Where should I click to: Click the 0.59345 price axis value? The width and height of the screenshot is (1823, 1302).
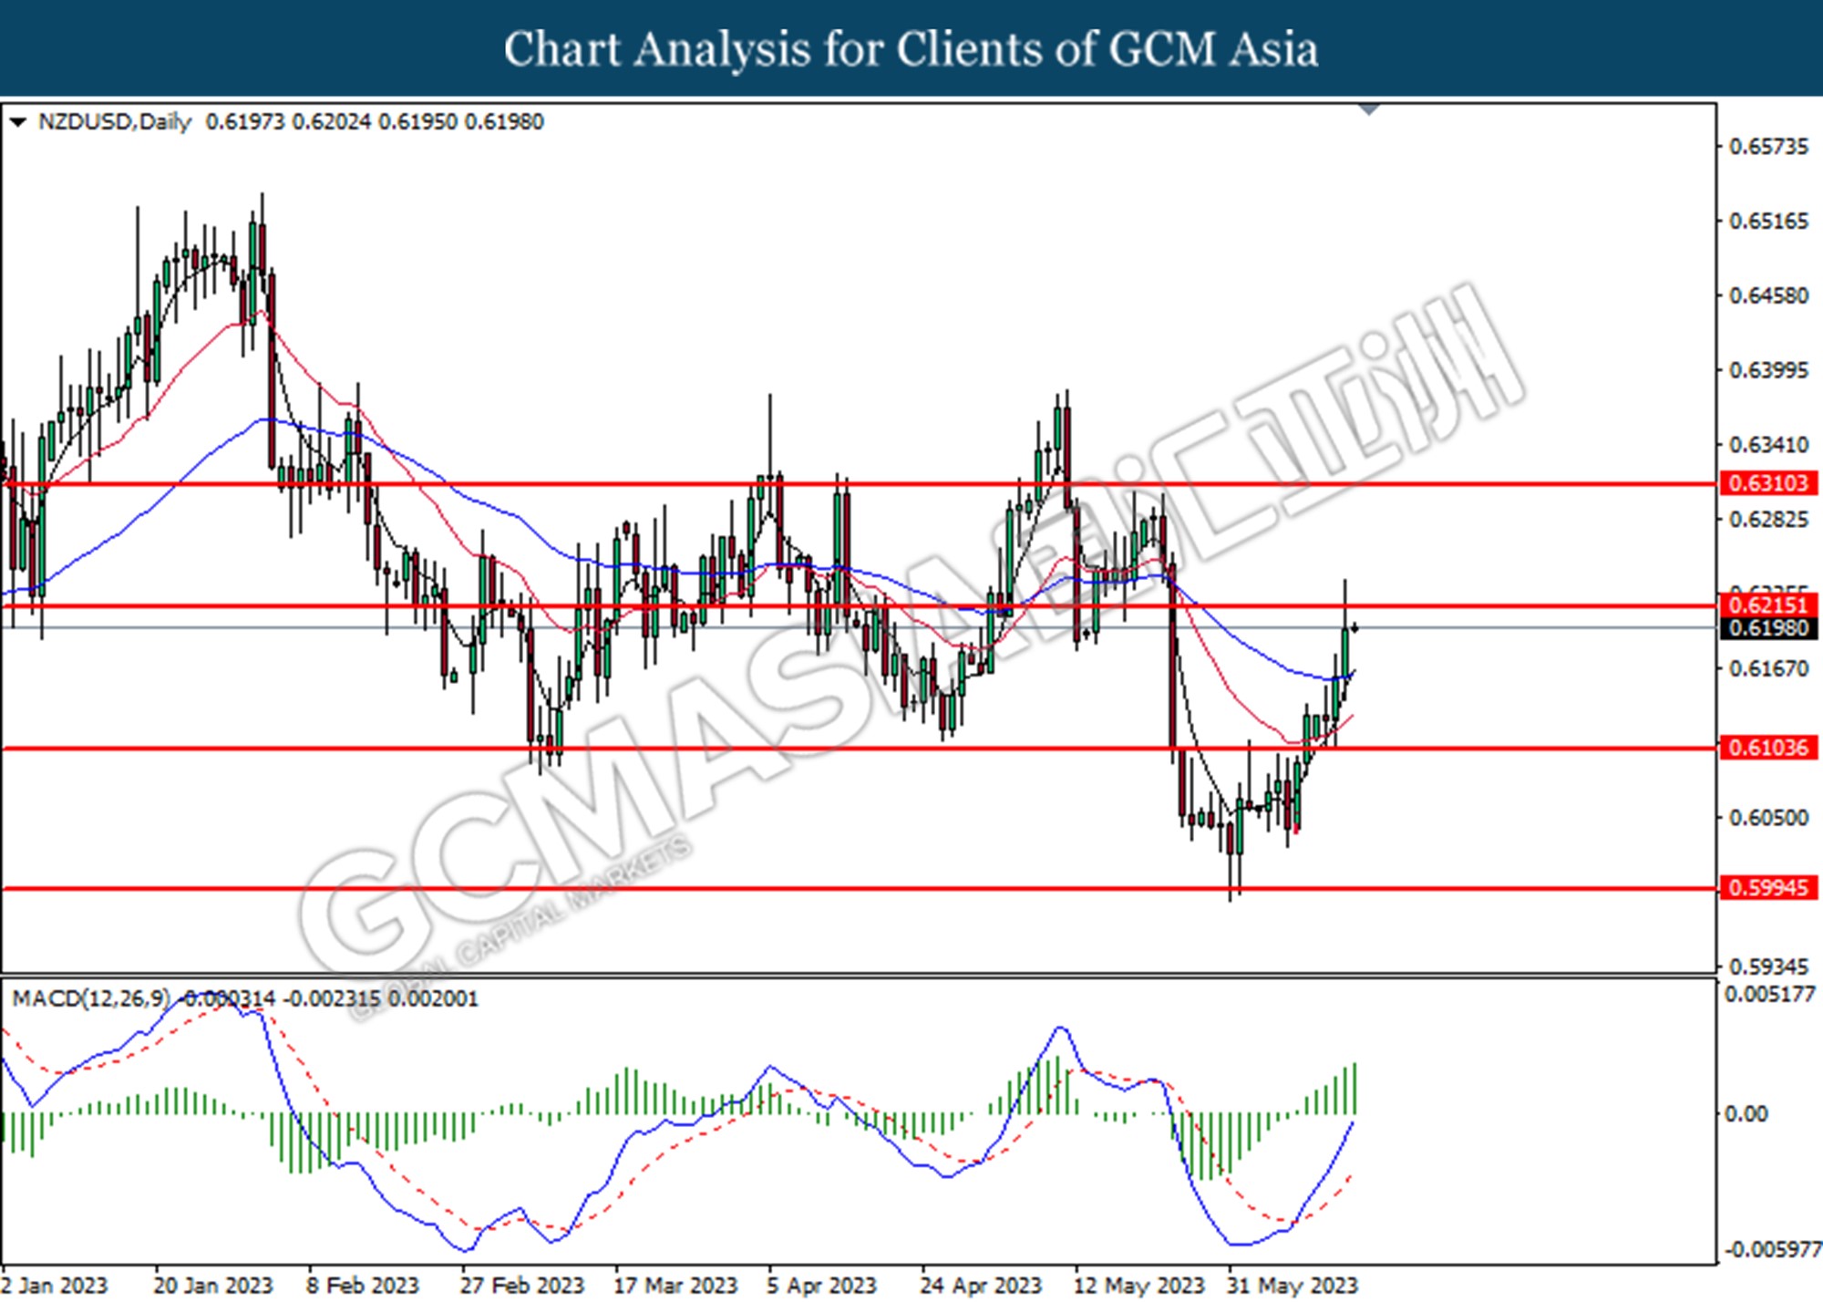tap(1768, 966)
